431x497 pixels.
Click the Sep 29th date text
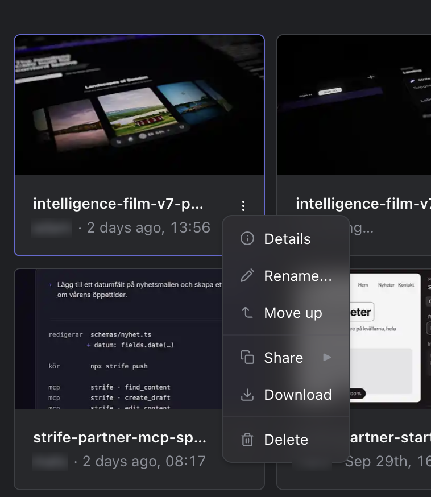[x=388, y=461]
